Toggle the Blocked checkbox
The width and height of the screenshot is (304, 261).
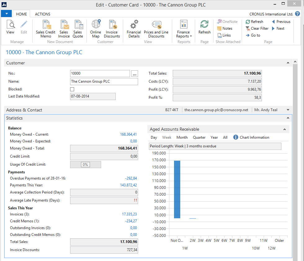72,89
